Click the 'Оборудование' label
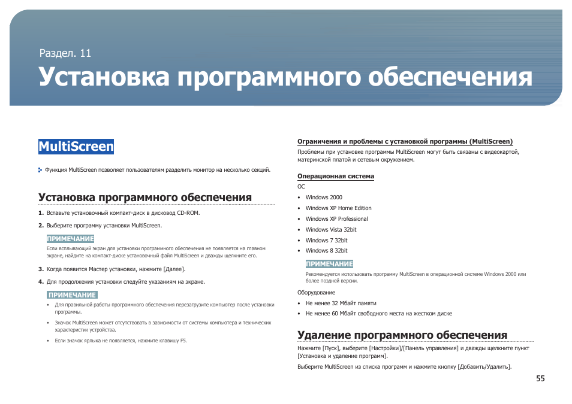This screenshot has width=572, height=404. coord(316,293)
